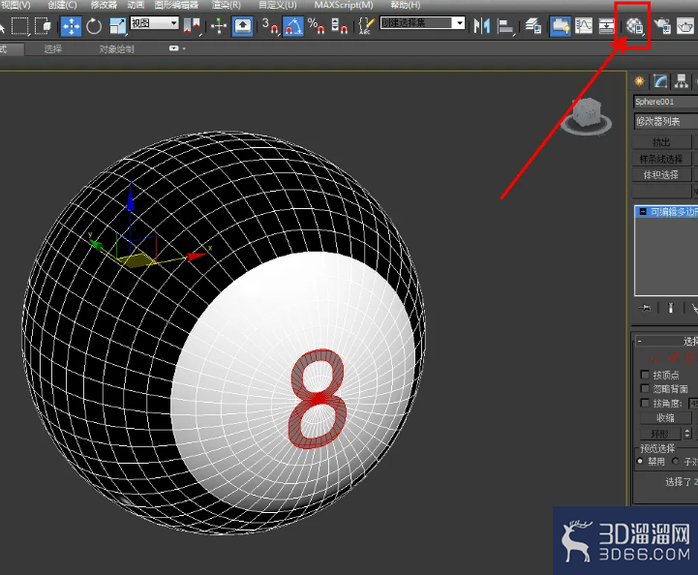
Task: Collapse the 选择 rollout
Action: click(639, 342)
